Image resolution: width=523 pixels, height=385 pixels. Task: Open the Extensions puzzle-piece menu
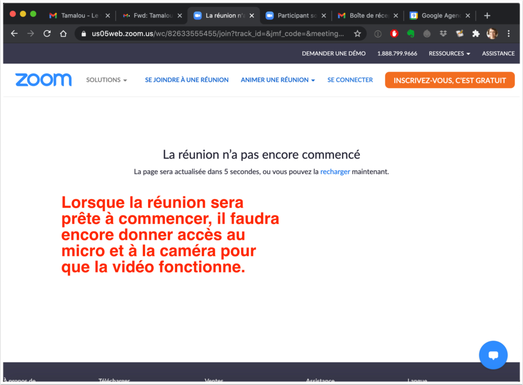(476, 34)
